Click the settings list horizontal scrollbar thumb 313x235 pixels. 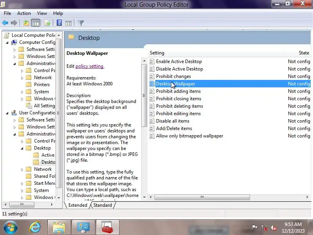tap(202, 197)
